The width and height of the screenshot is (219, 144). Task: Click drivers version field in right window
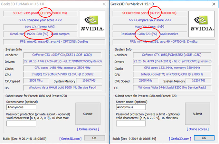[x=172, y=61]
